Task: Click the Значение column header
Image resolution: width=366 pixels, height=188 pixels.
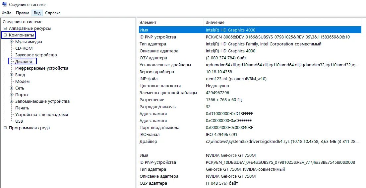Action: (x=282, y=23)
